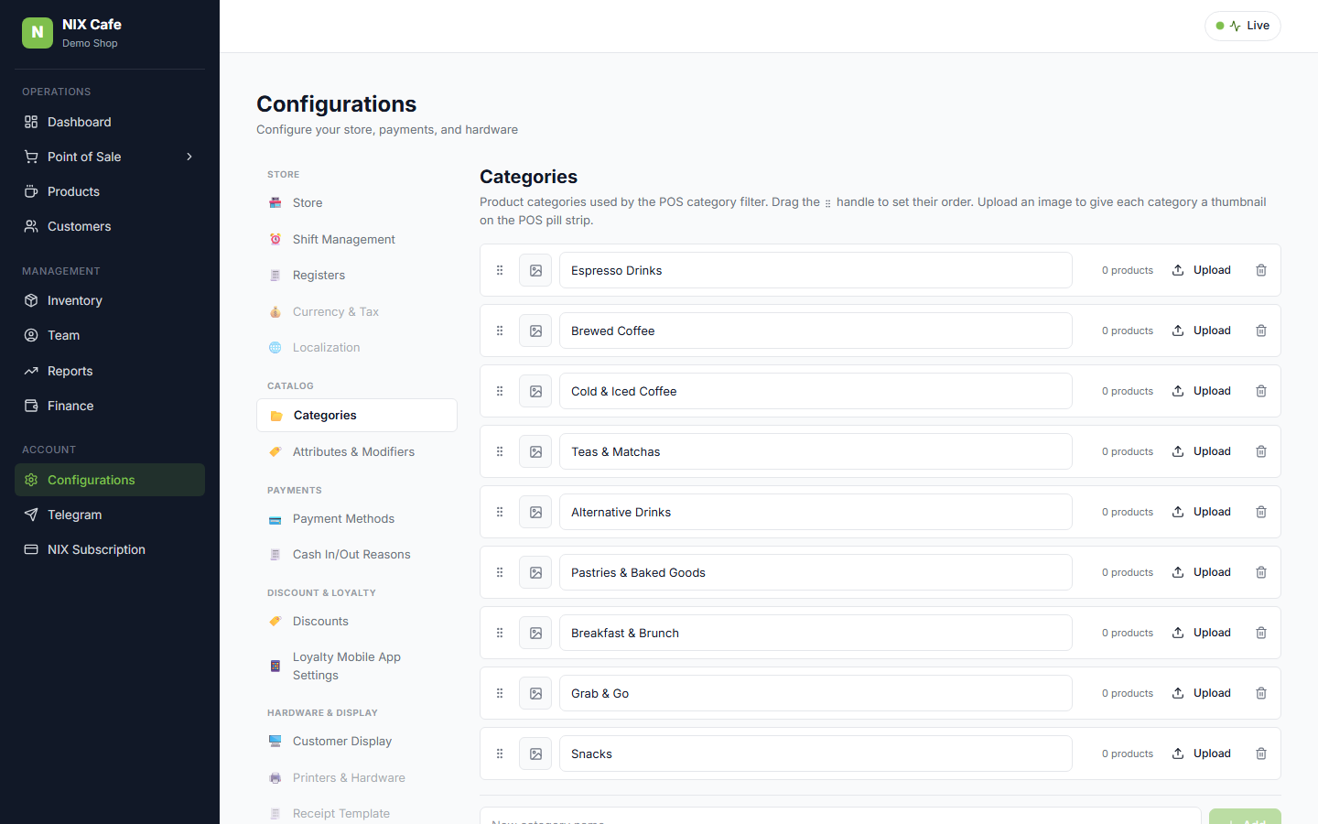This screenshot has width=1318, height=824.
Task: Click the Brewed Coffee image placeholder icon
Action: point(535,331)
